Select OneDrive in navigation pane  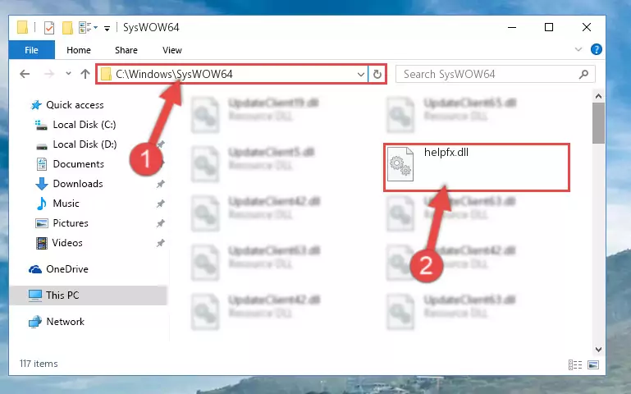[x=66, y=269]
